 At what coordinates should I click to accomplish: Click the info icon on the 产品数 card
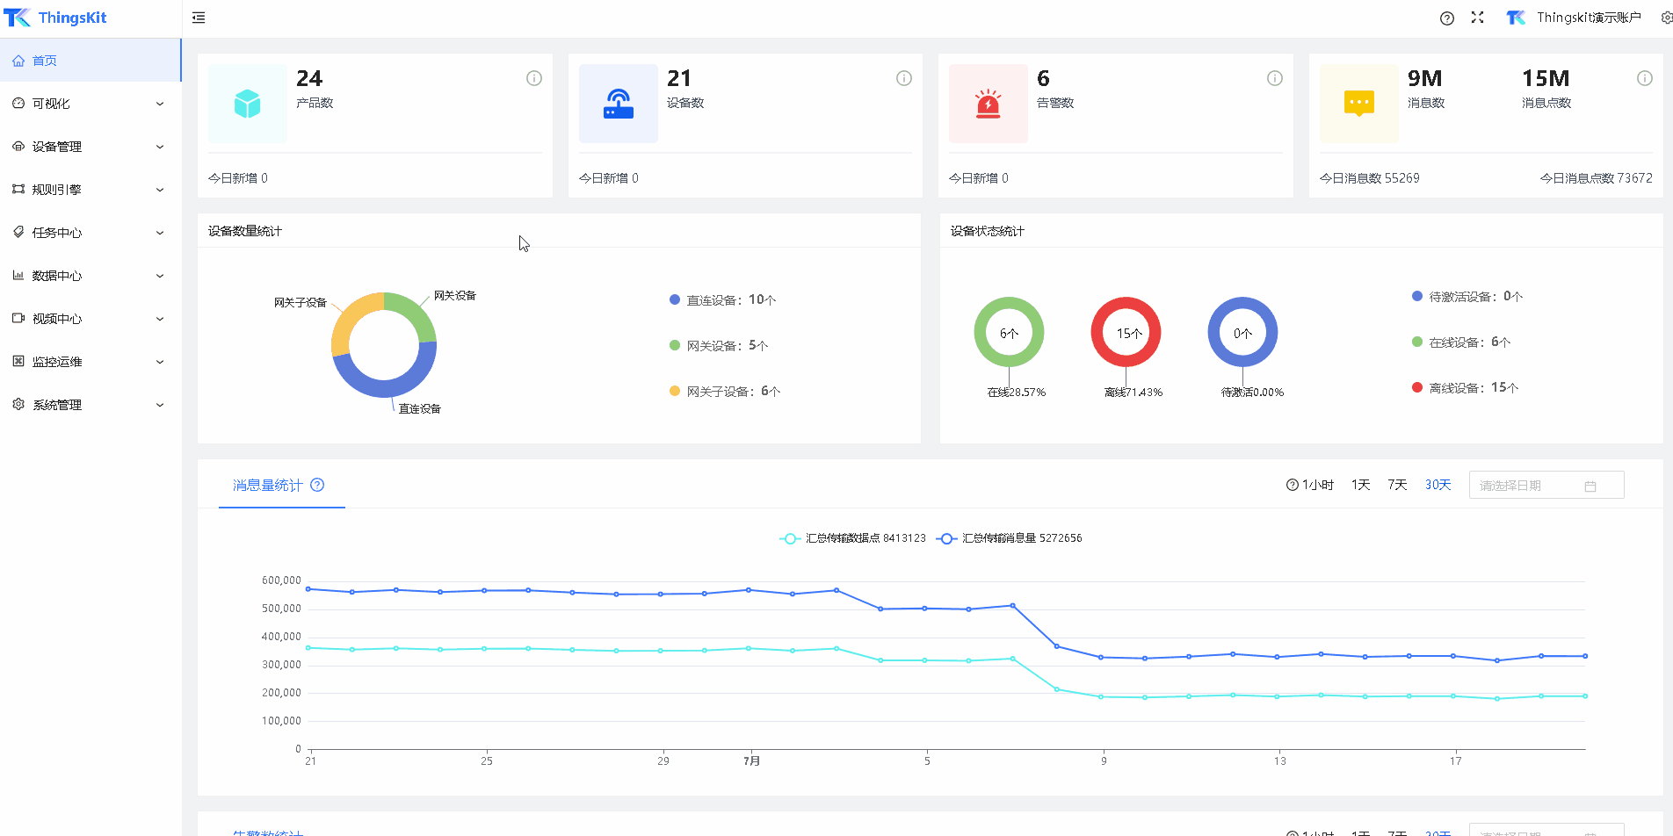click(x=533, y=78)
